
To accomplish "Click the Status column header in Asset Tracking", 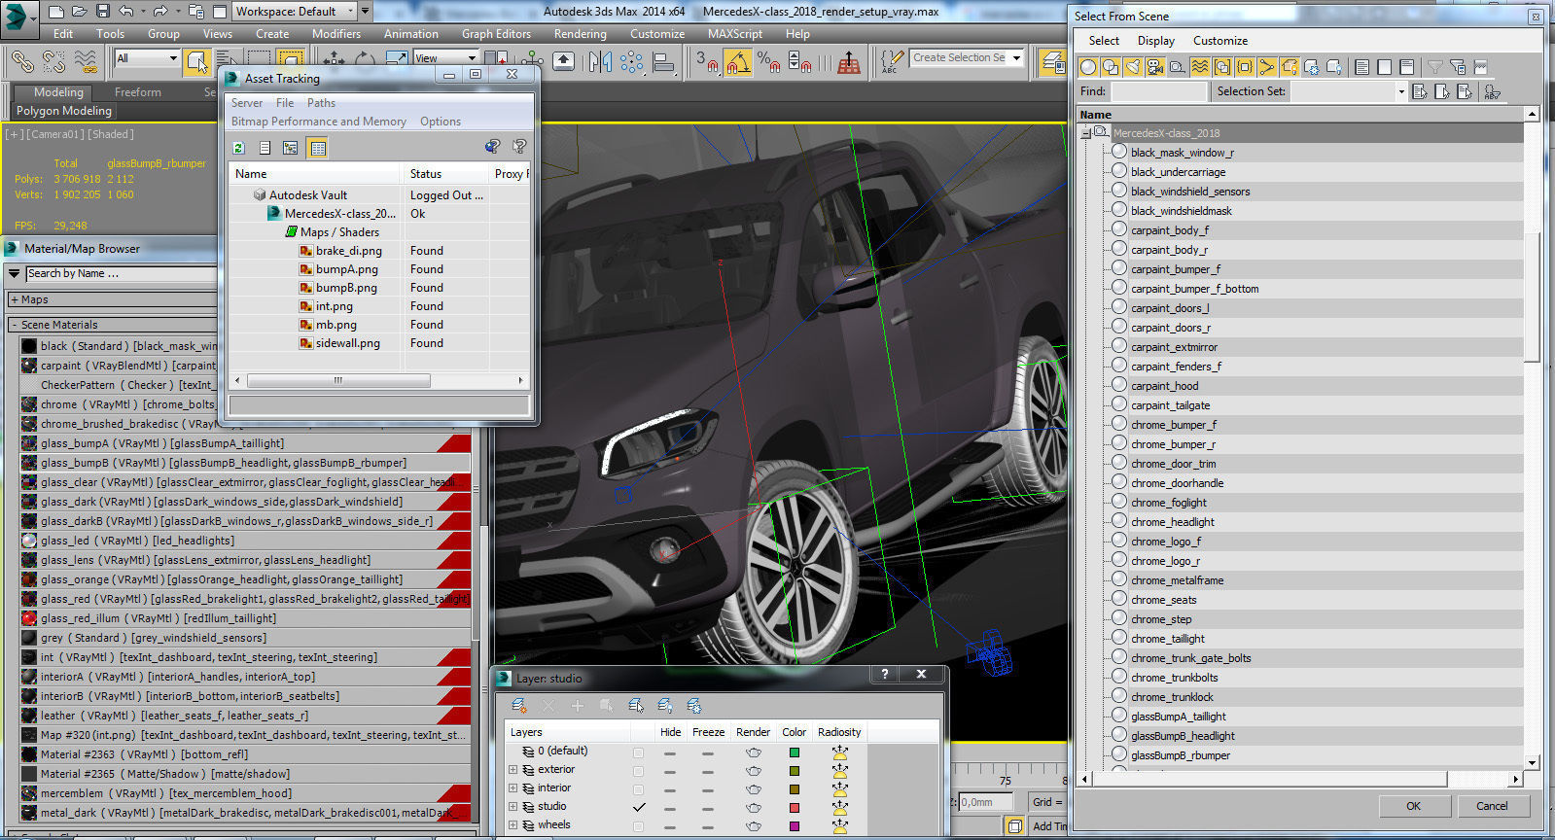I will click(446, 174).
